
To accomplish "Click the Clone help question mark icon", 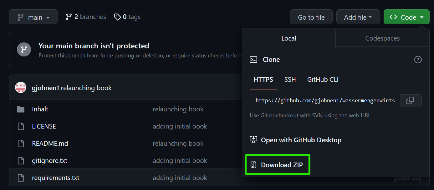I will click(418, 60).
